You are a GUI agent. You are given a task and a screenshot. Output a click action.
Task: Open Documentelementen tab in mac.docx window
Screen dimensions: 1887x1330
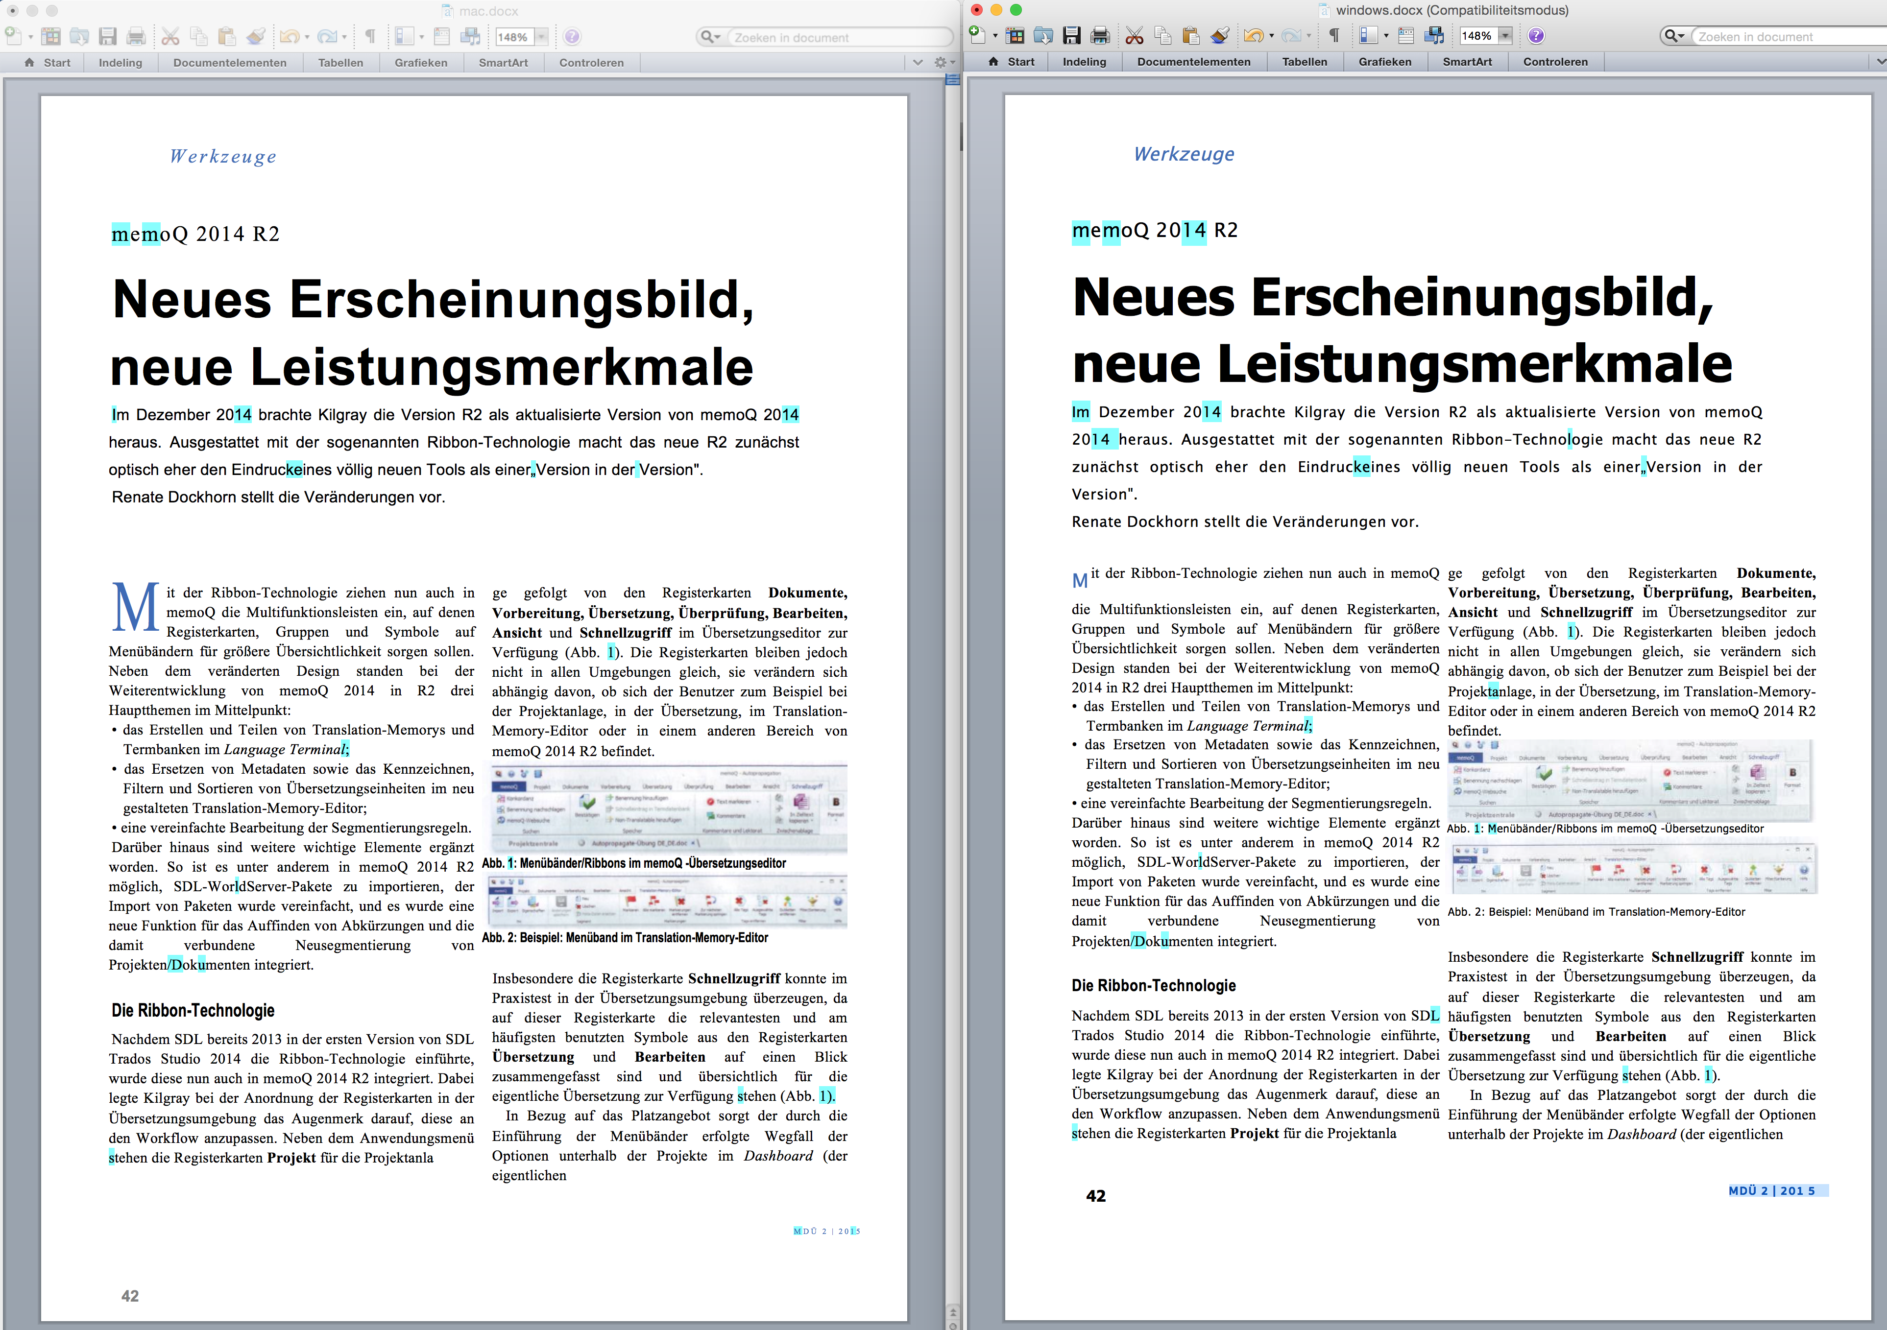pos(229,62)
